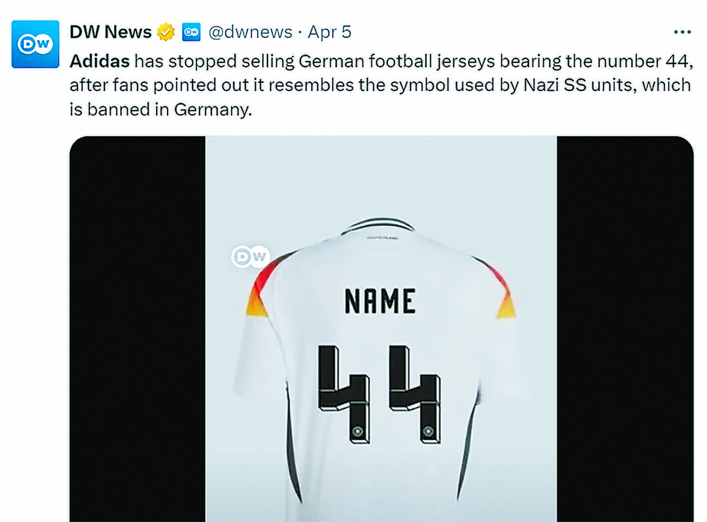Click the jersey collar label
Screen dimensions: 707x522
pyautogui.click(x=382, y=238)
